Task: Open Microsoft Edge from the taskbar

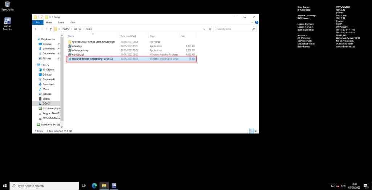Action: (x=94, y=186)
